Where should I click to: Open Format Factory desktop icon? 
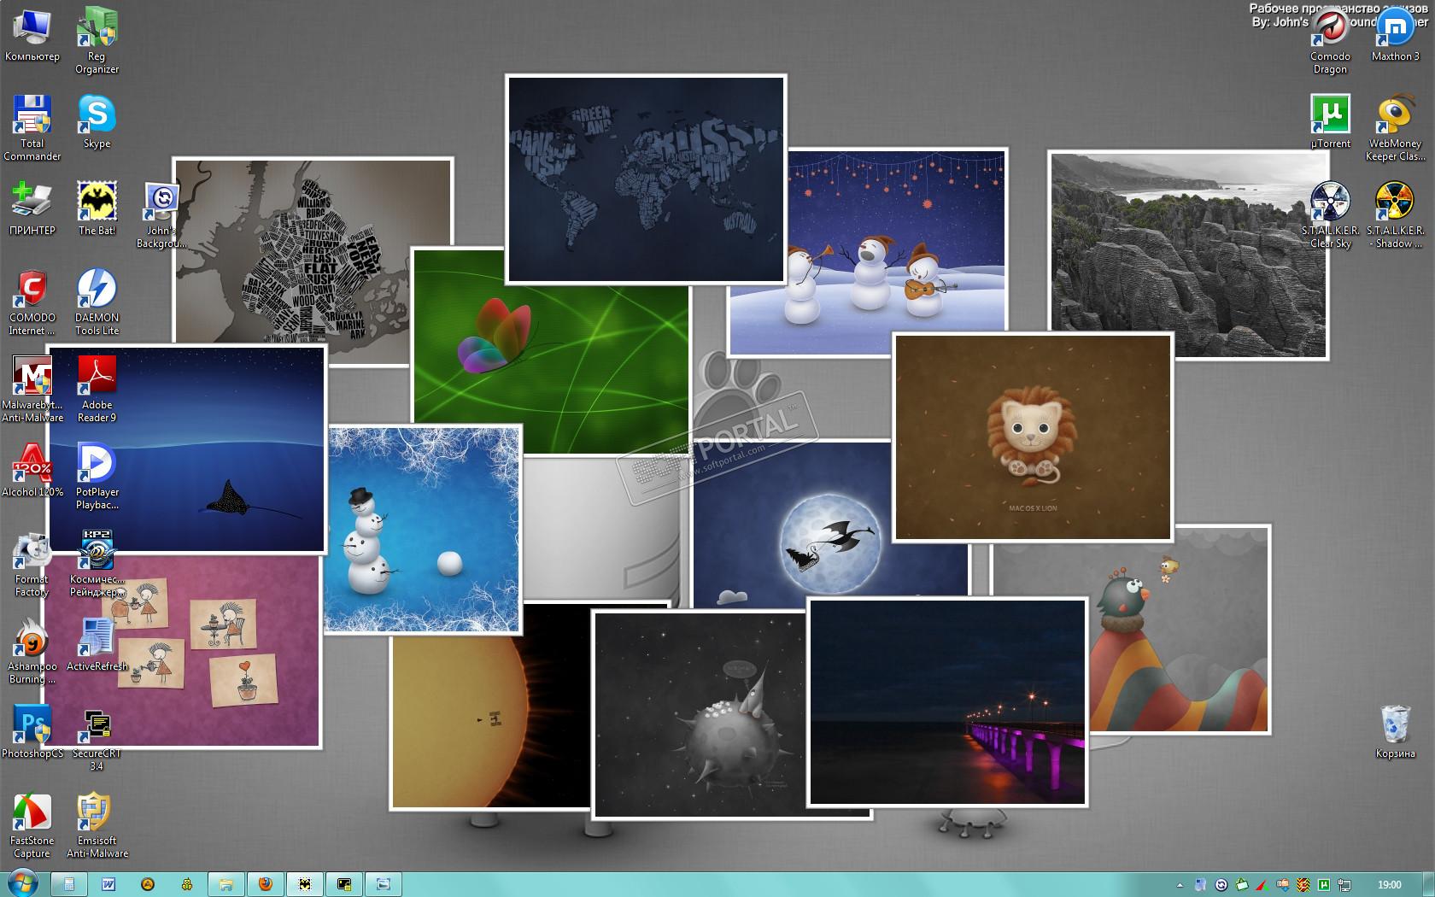click(x=32, y=564)
